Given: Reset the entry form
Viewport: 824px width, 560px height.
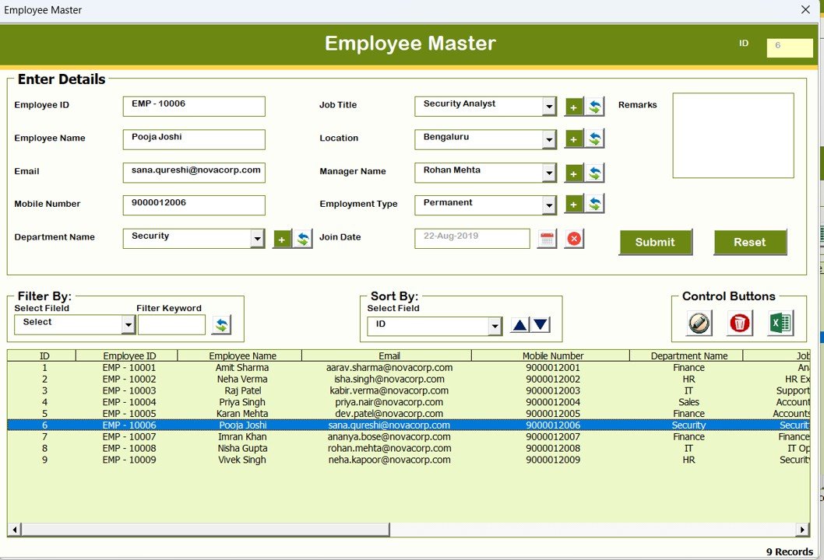Looking at the screenshot, I should coord(750,242).
